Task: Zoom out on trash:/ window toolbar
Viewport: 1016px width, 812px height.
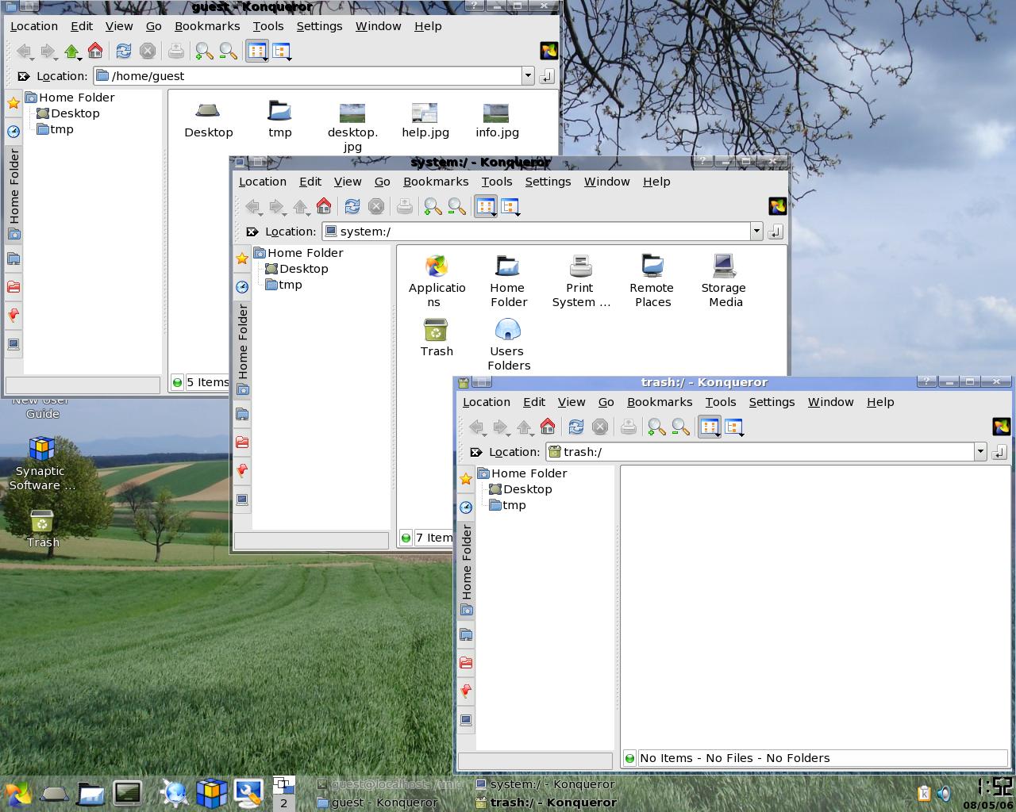Action: pyautogui.click(x=680, y=427)
